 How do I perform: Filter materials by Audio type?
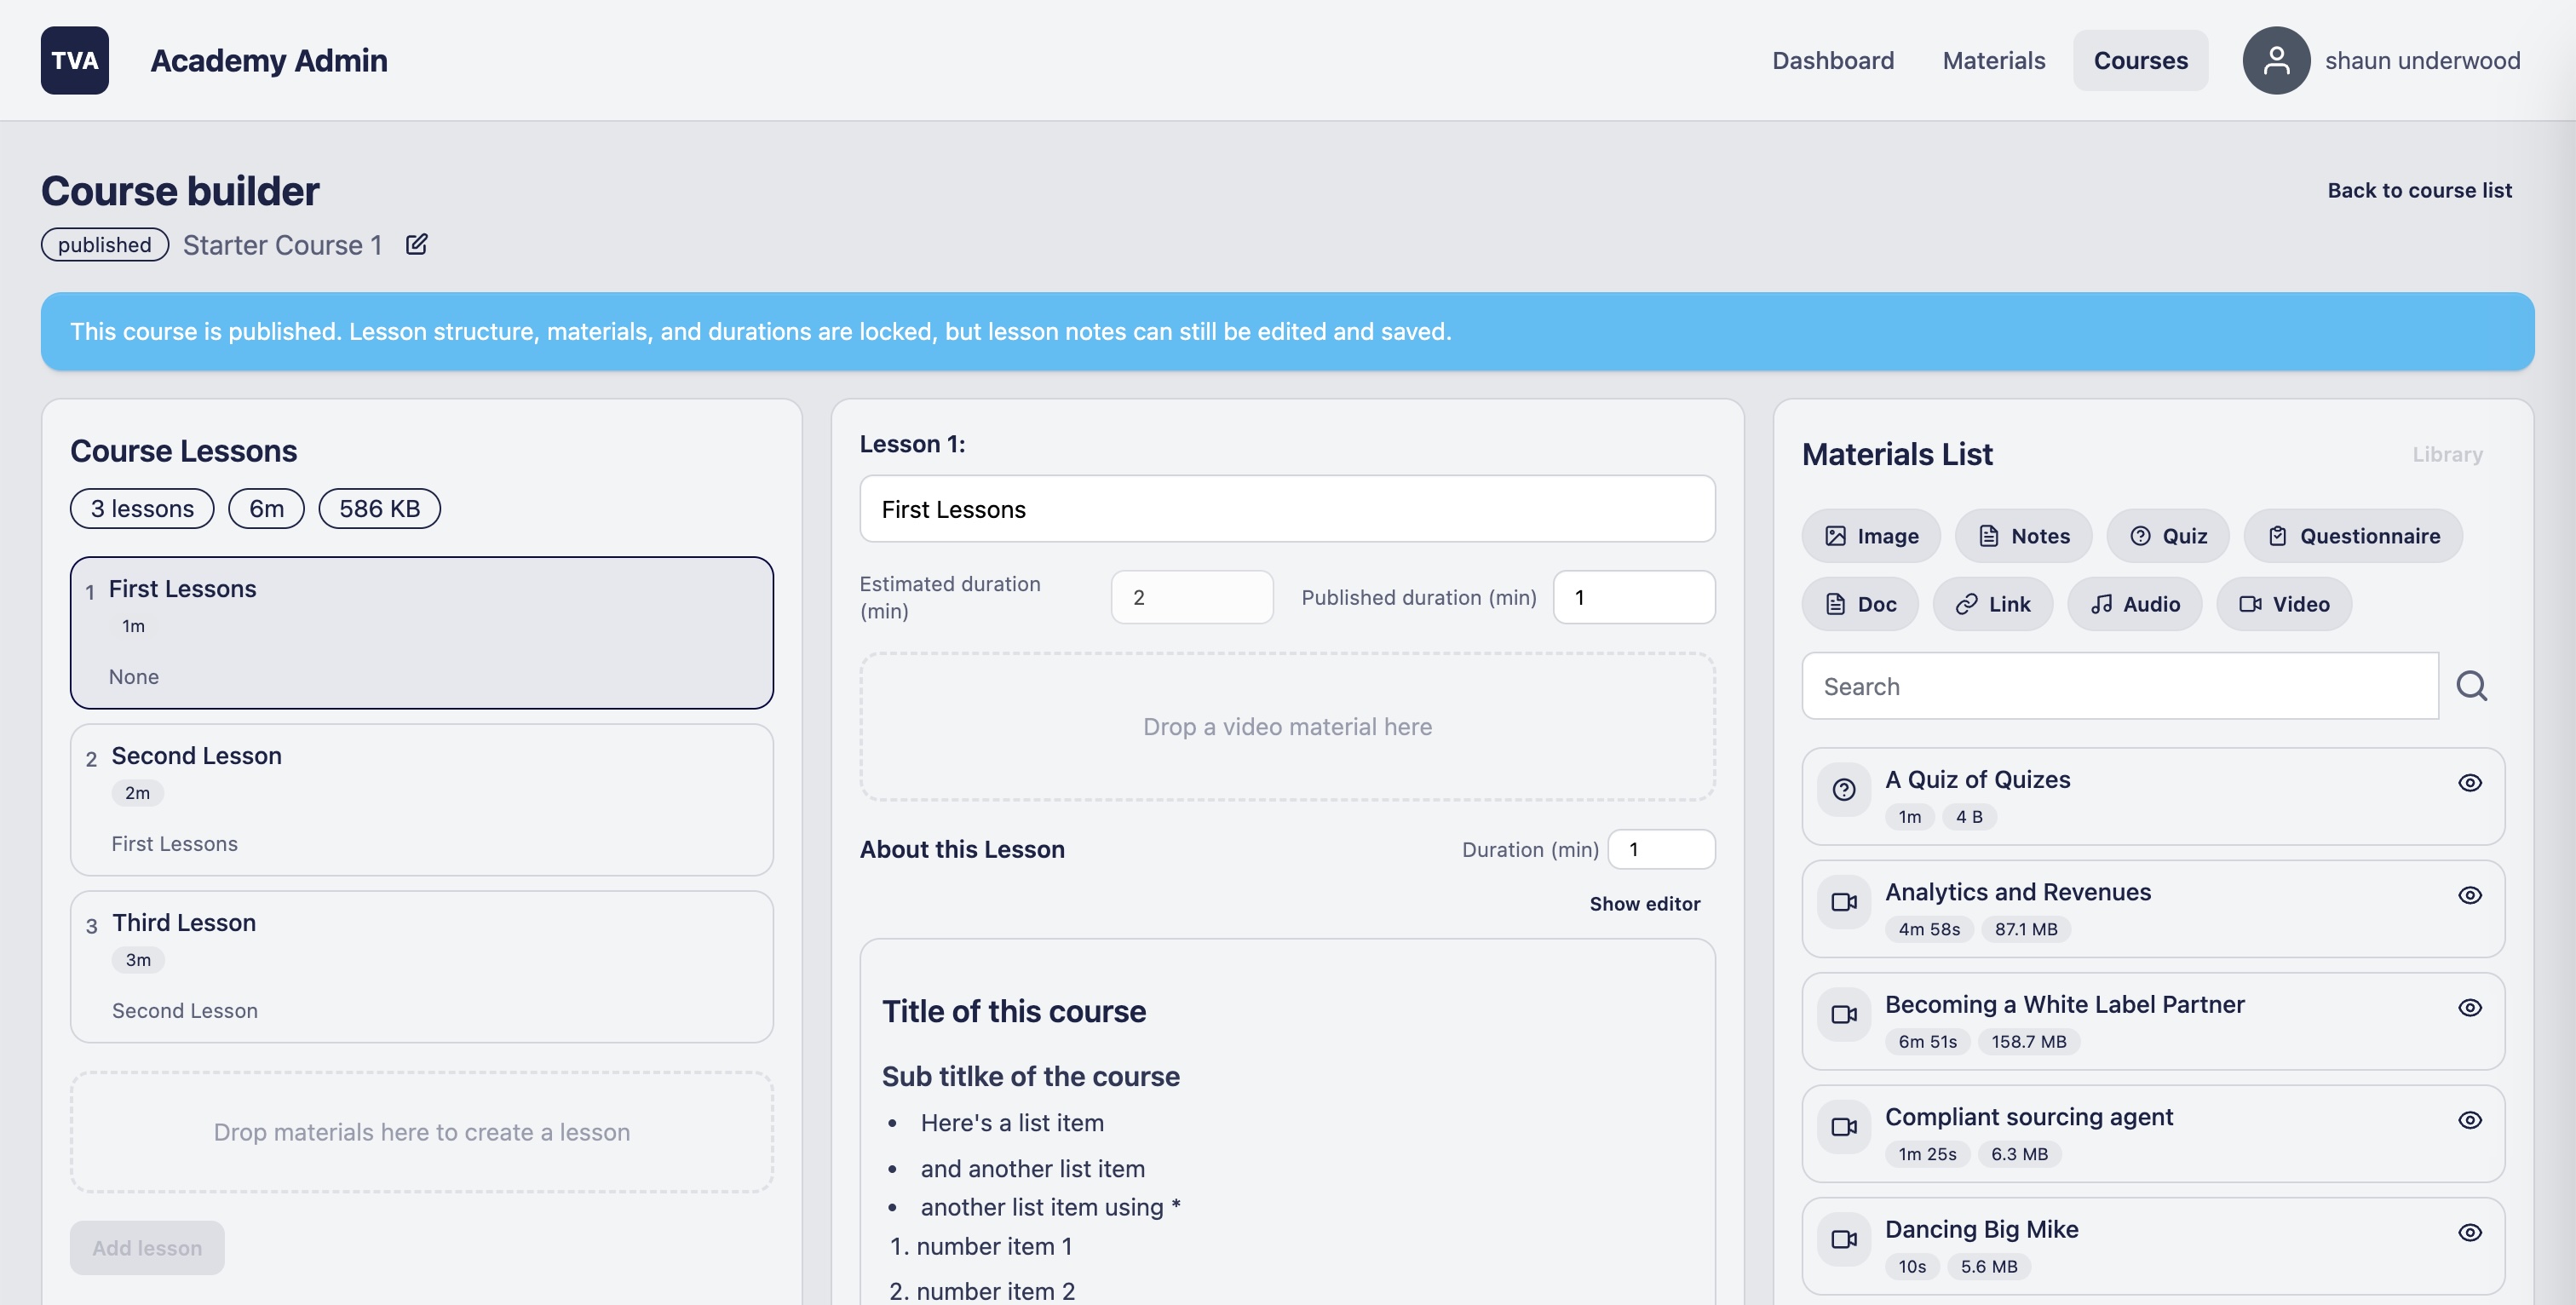2135,604
